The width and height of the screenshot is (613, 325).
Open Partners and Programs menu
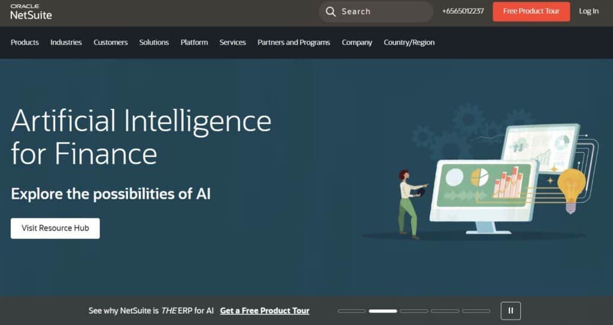[x=294, y=42]
